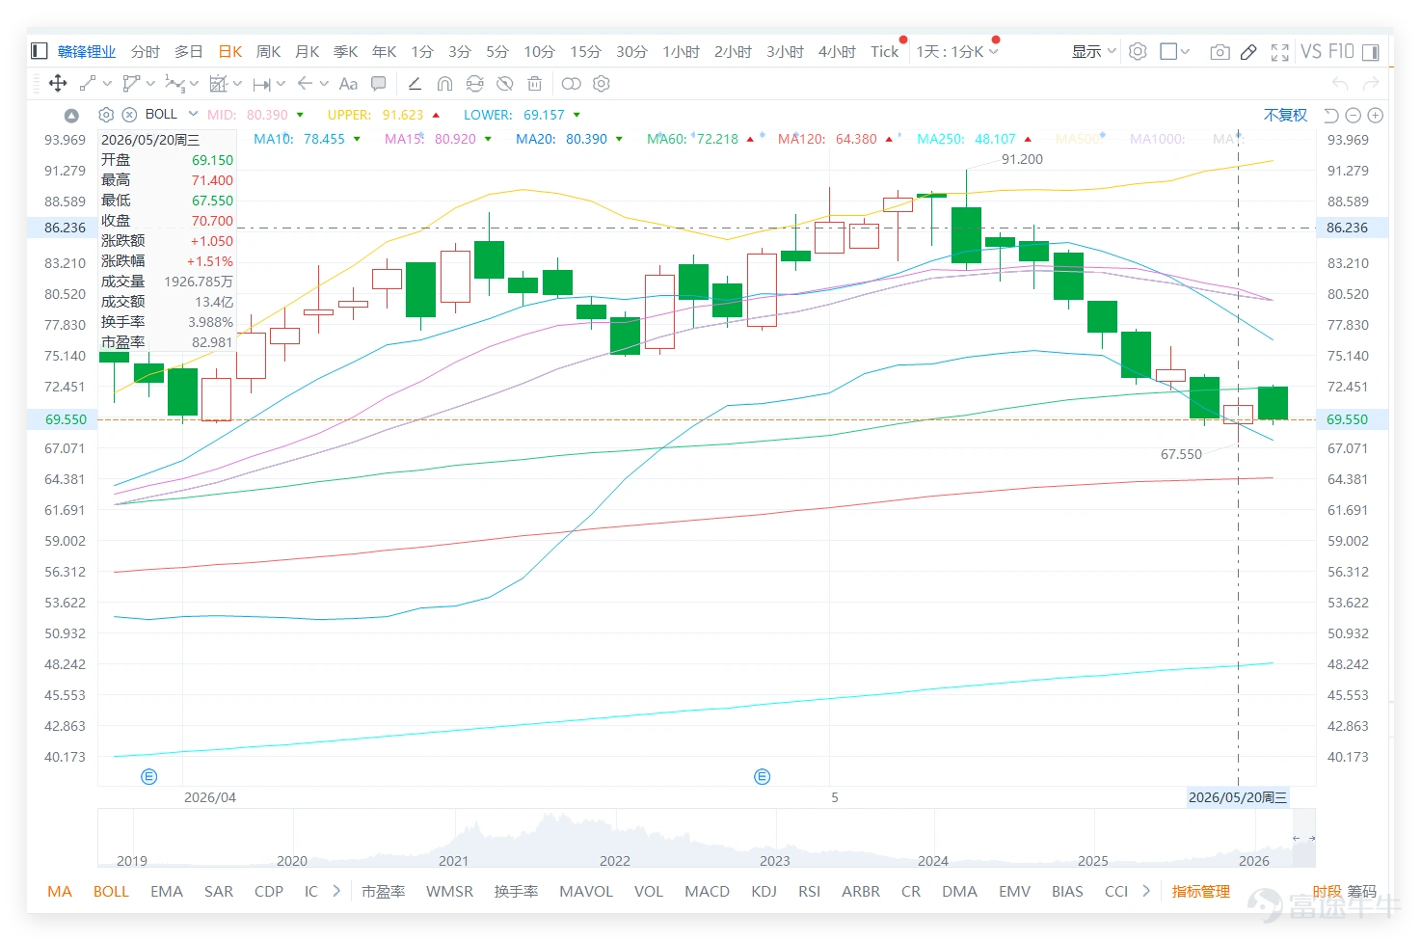Toggle MA120 line visibility arrow
Viewport: 1421px width, 941px height.
pos(889,139)
